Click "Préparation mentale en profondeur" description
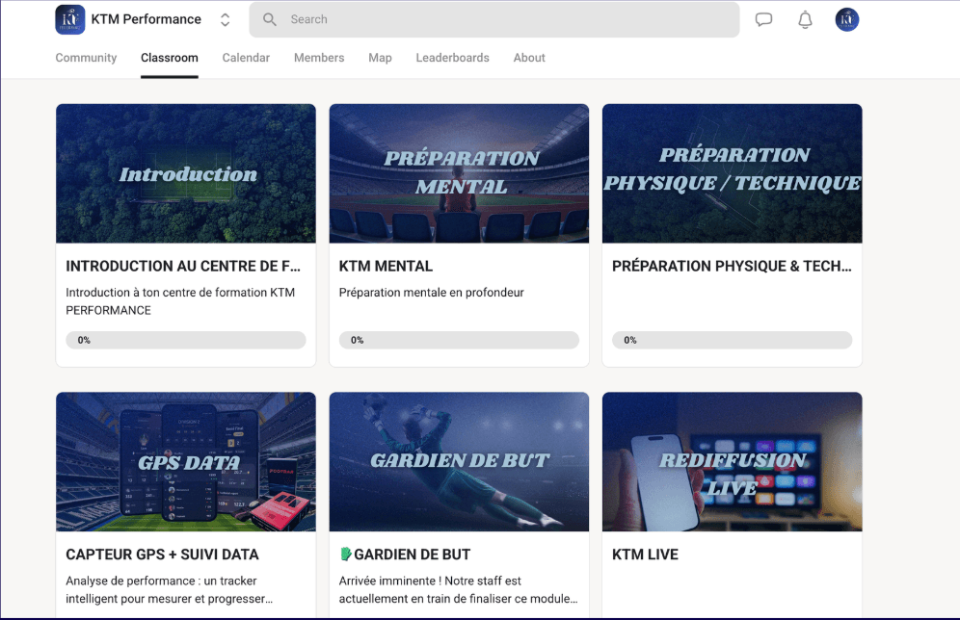This screenshot has height=620, width=960. point(432,293)
